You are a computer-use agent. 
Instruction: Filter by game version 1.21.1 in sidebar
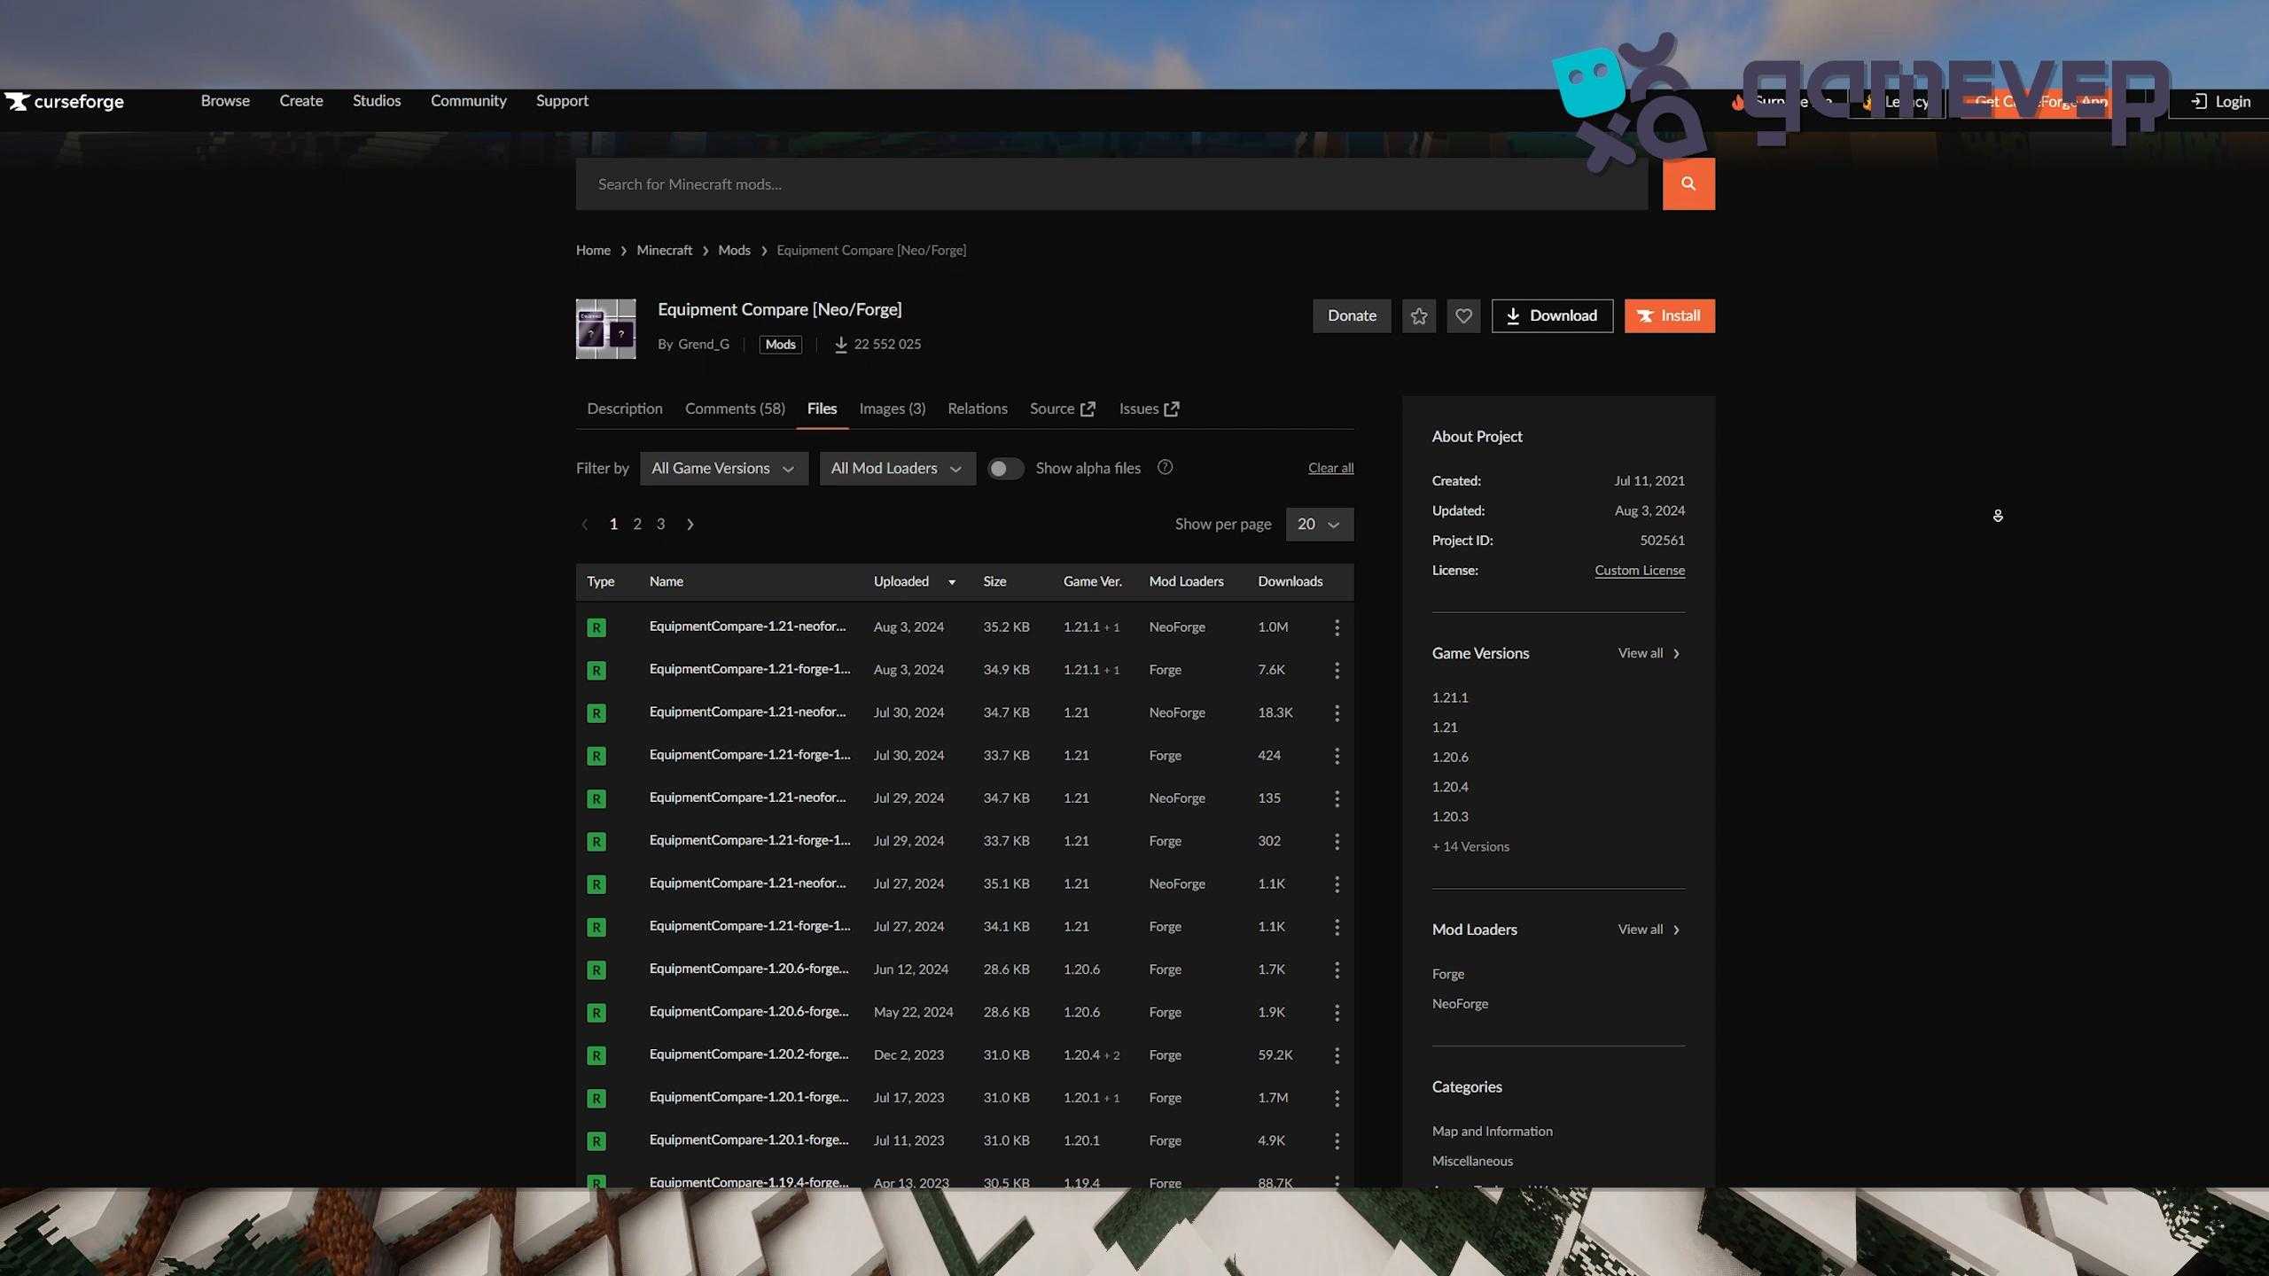click(x=1449, y=697)
